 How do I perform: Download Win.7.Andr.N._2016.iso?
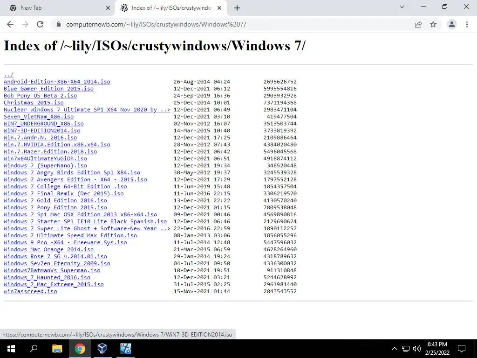[x=40, y=138]
